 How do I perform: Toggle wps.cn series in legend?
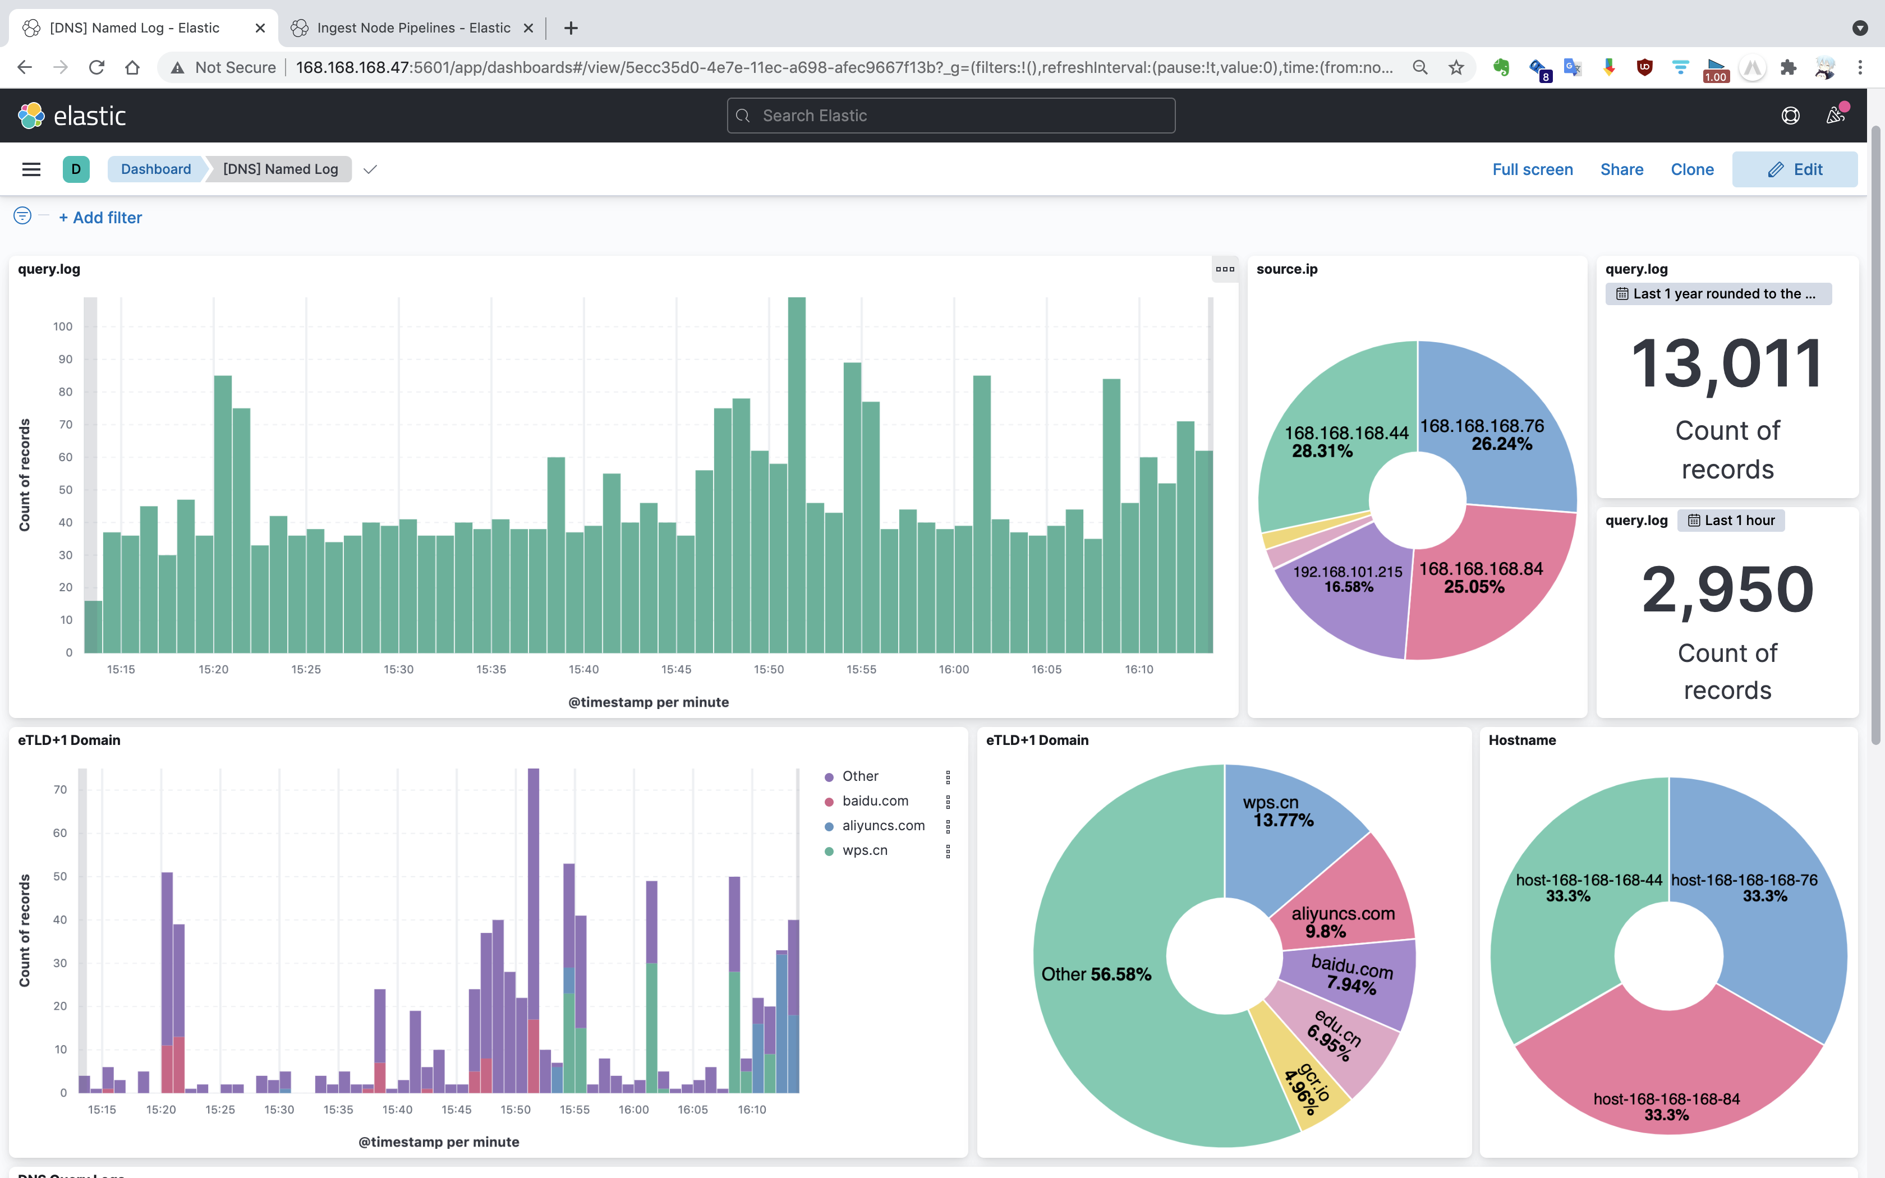coord(865,850)
